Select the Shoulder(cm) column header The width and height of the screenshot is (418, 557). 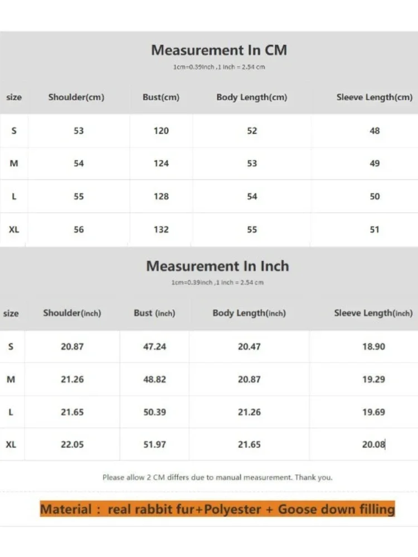click(x=76, y=97)
